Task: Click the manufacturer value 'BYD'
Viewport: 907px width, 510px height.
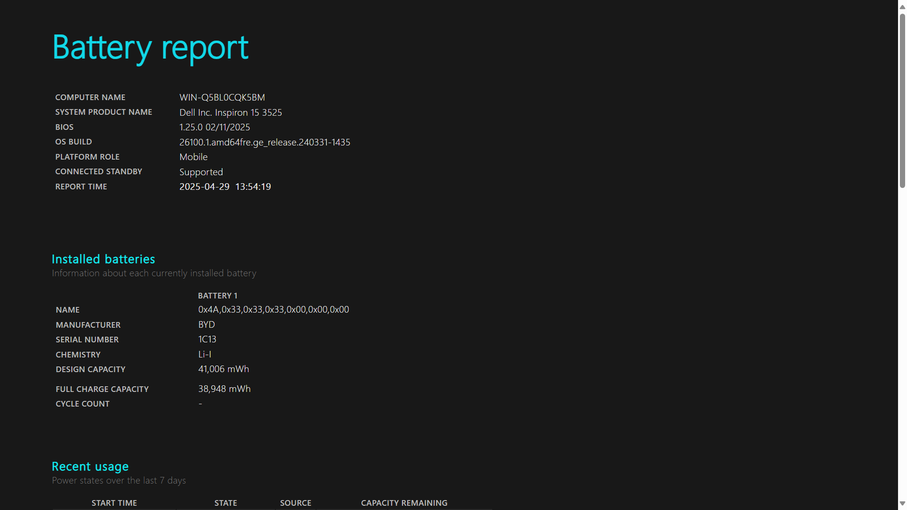Action: [206, 324]
